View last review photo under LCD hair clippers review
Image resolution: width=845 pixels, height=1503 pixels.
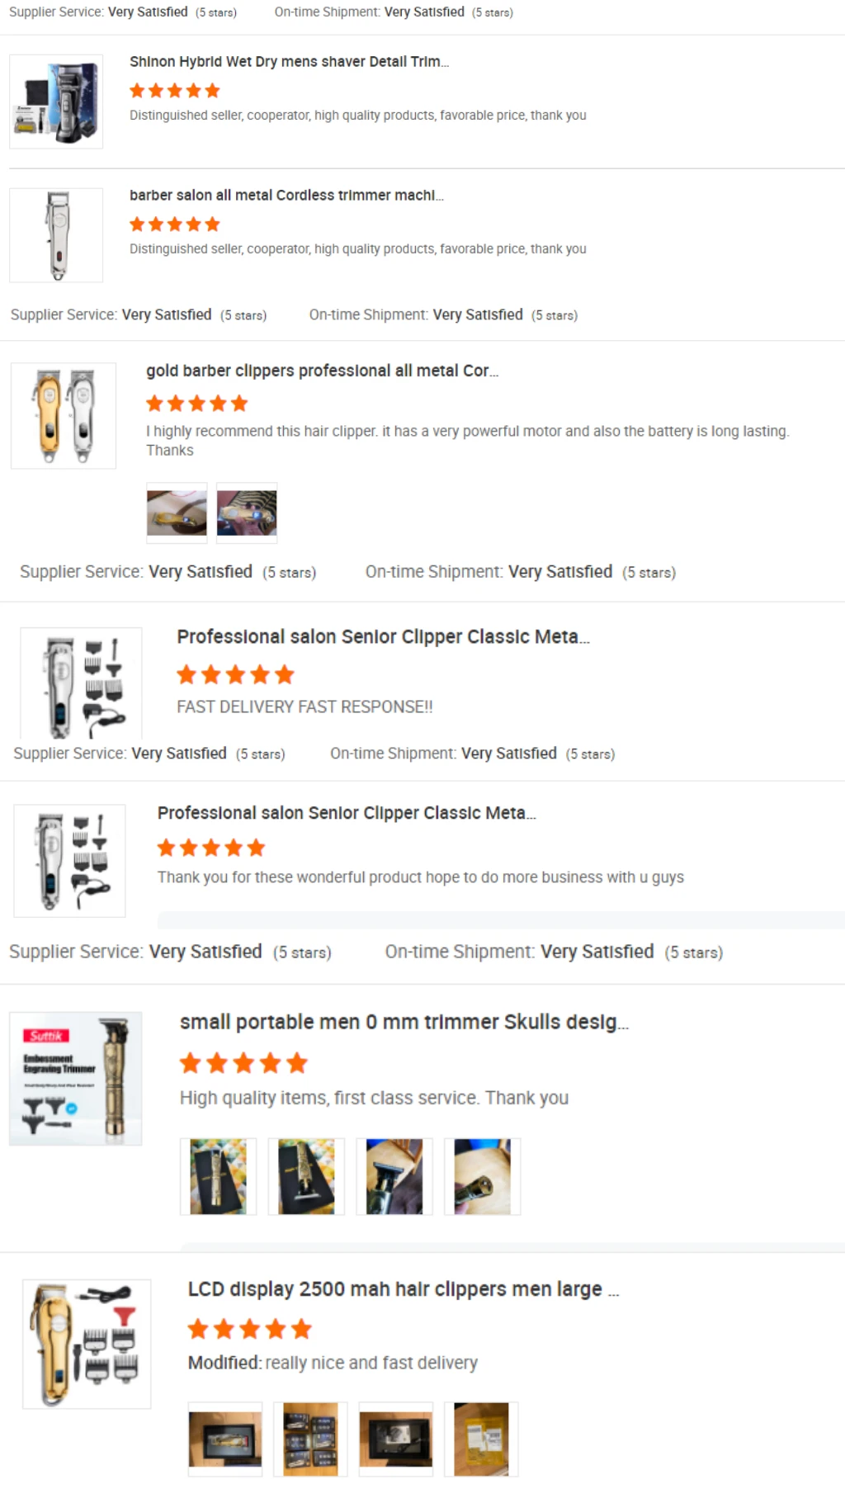tap(481, 1439)
